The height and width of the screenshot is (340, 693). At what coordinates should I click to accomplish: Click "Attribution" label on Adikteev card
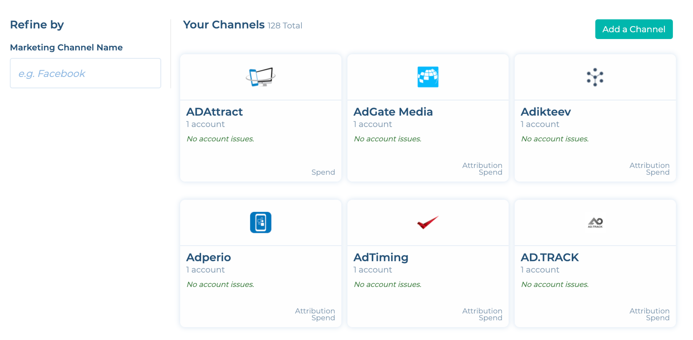tap(649, 165)
